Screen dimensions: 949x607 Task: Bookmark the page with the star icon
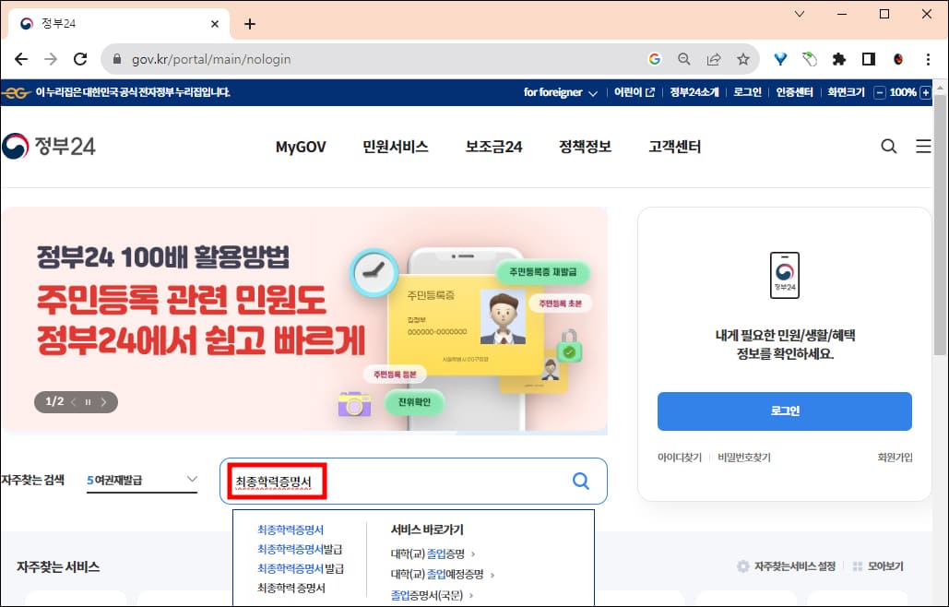click(x=743, y=58)
